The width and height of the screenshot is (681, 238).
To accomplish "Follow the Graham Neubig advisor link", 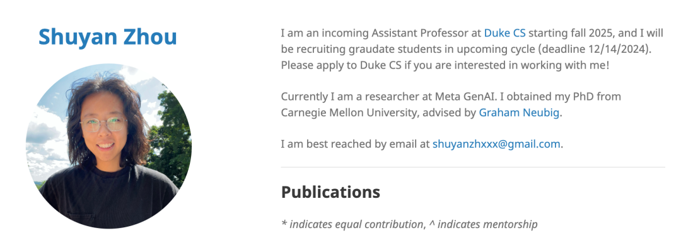I will (519, 113).
